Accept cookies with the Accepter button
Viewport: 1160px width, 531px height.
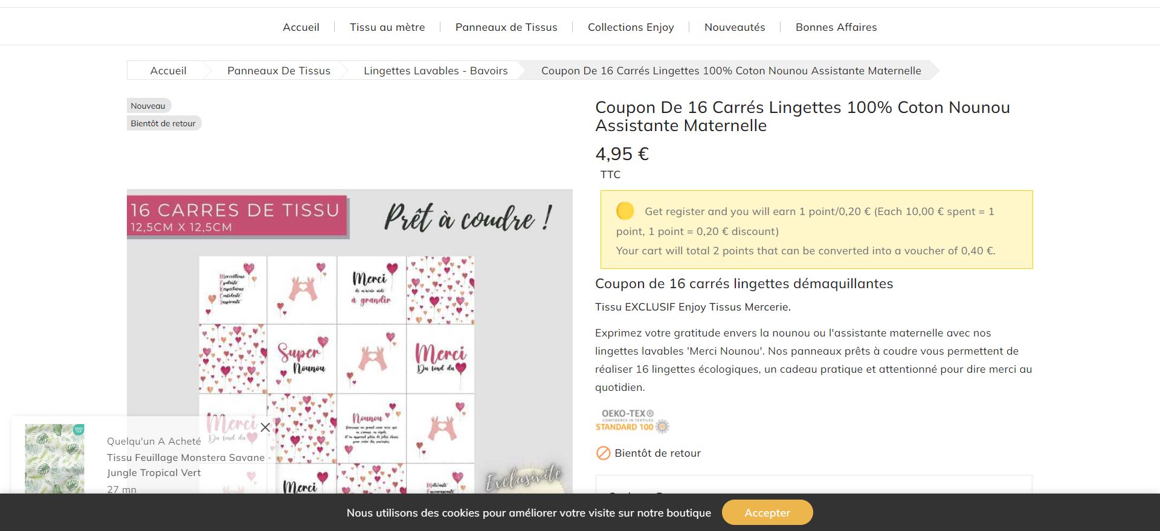[x=767, y=512]
